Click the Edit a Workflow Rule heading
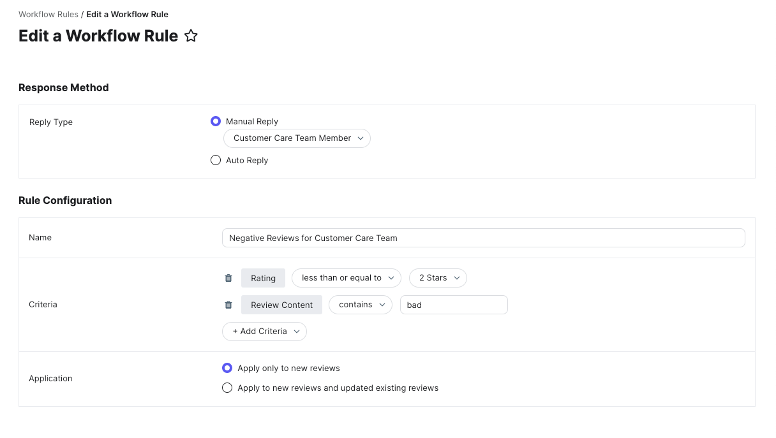 click(98, 36)
